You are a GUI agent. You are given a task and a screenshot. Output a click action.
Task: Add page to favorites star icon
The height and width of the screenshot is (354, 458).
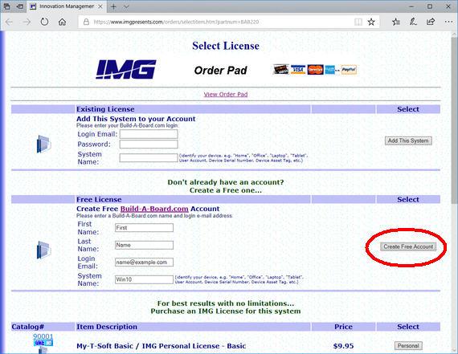(371, 22)
